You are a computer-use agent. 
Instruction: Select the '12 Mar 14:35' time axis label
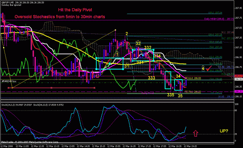(84, 146)
